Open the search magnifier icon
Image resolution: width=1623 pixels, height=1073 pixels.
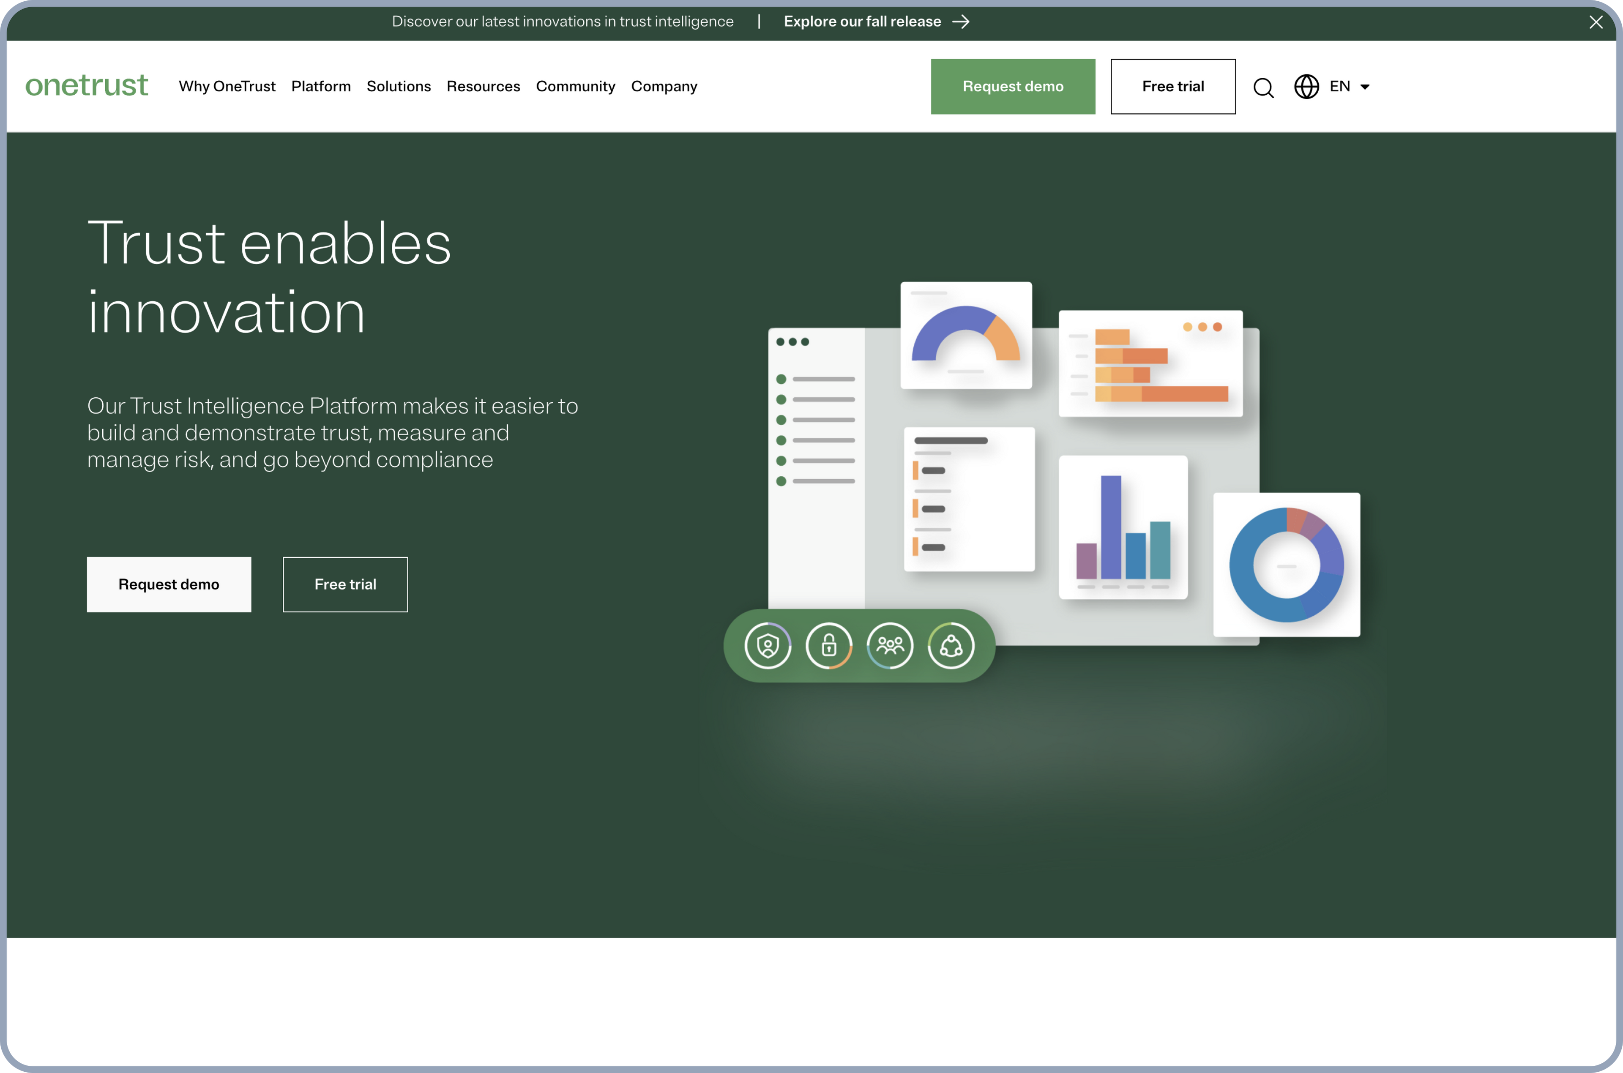coord(1263,87)
